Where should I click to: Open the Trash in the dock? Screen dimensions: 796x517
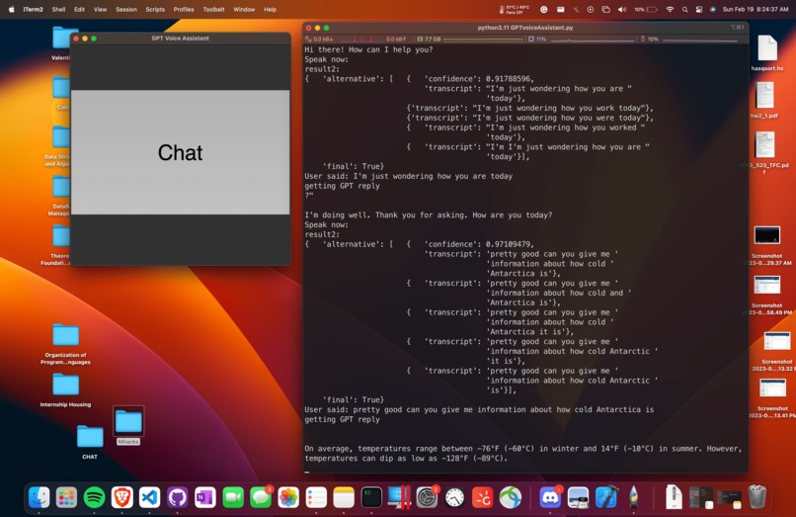point(756,496)
